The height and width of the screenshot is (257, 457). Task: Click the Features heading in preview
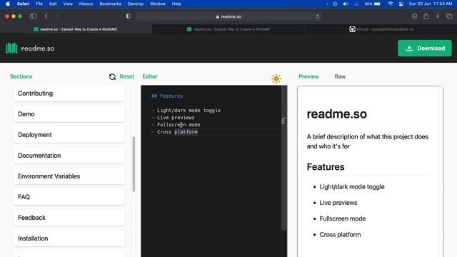pyautogui.click(x=326, y=167)
